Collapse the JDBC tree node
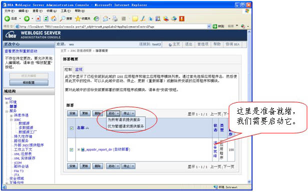Screen dimensions: 308x192 pos(11,120)
